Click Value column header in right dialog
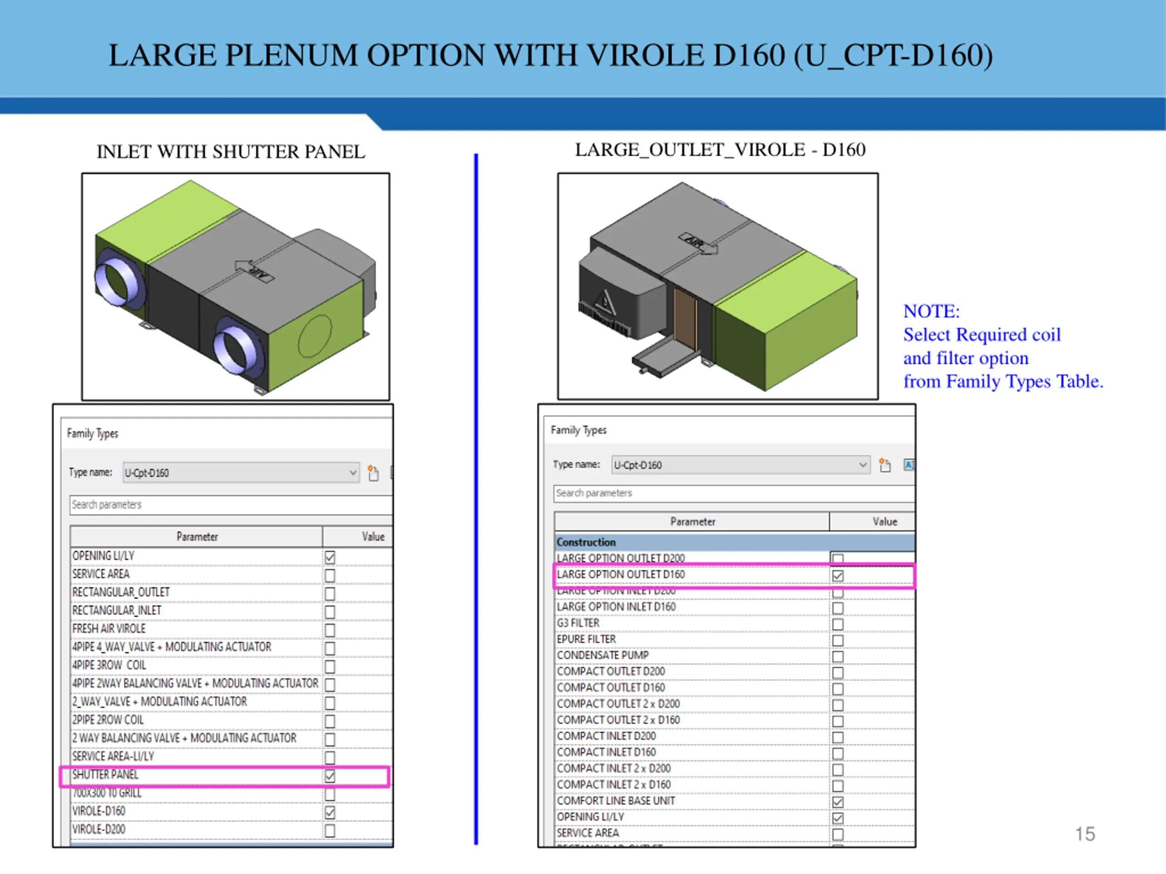Image resolution: width=1166 pixels, height=874 pixels. (x=872, y=522)
